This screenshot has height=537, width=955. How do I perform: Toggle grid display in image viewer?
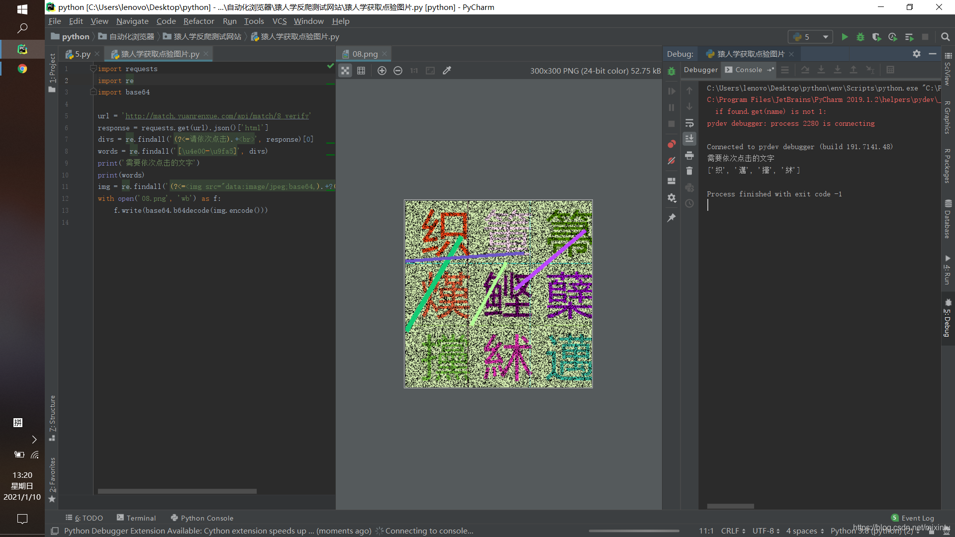[361, 71]
